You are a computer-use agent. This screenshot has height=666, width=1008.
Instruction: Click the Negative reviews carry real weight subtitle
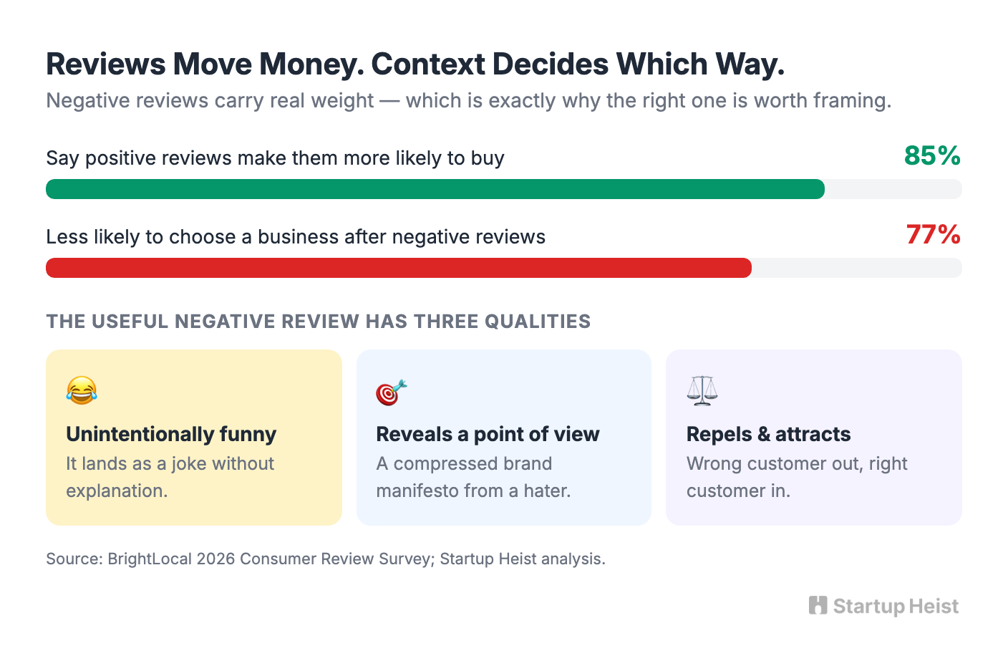pos(469,100)
